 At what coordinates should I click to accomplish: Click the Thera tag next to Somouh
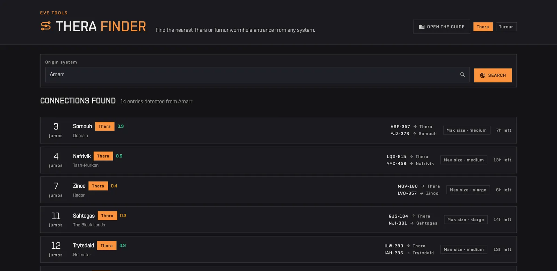point(104,126)
